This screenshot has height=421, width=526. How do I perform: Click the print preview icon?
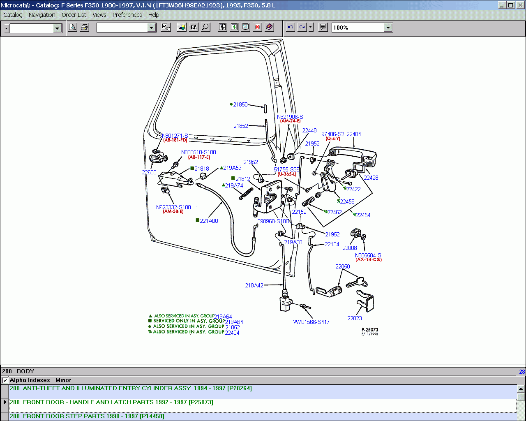tap(72, 28)
